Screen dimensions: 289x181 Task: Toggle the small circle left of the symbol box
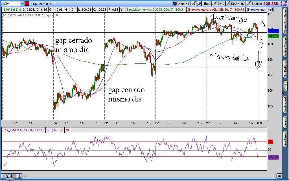point(2,4)
